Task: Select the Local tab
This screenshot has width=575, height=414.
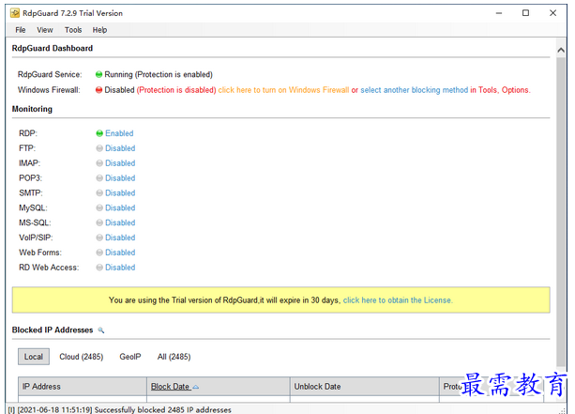Action: click(x=34, y=357)
